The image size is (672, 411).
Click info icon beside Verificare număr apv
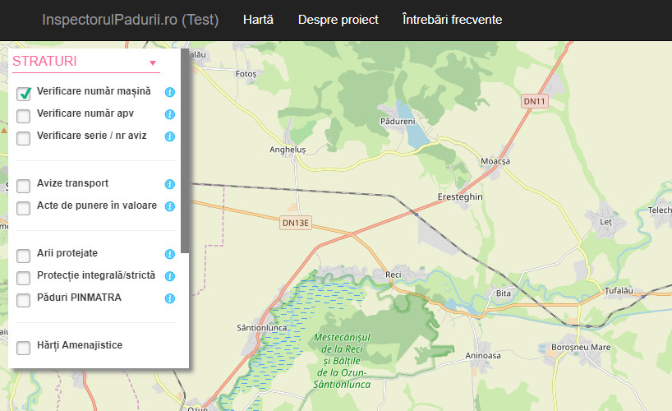(169, 115)
